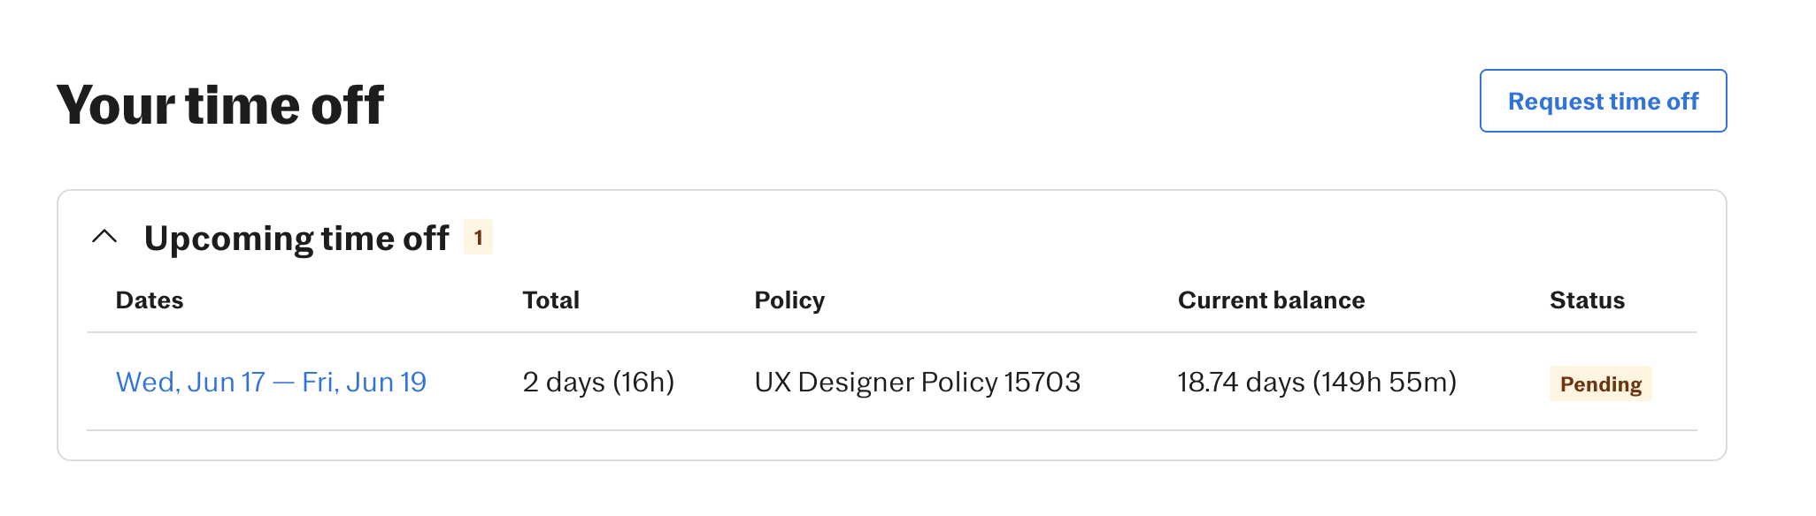Click the Request time off button
The image size is (1816, 516).
tap(1602, 102)
